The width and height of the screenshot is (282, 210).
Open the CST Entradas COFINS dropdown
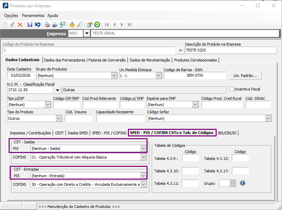pos(143,184)
